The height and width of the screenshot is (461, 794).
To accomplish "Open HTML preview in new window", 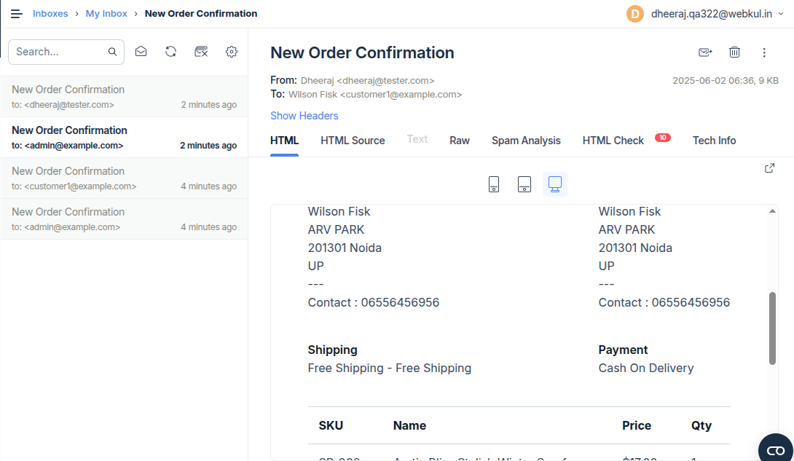I will [x=769, y=168].
